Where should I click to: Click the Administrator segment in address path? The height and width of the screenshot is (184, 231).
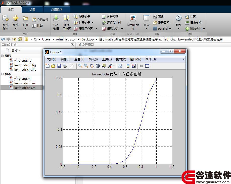[66, 39]
